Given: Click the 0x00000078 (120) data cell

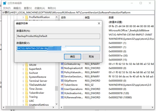Looking at the screenshot, I should pos(119,93).
